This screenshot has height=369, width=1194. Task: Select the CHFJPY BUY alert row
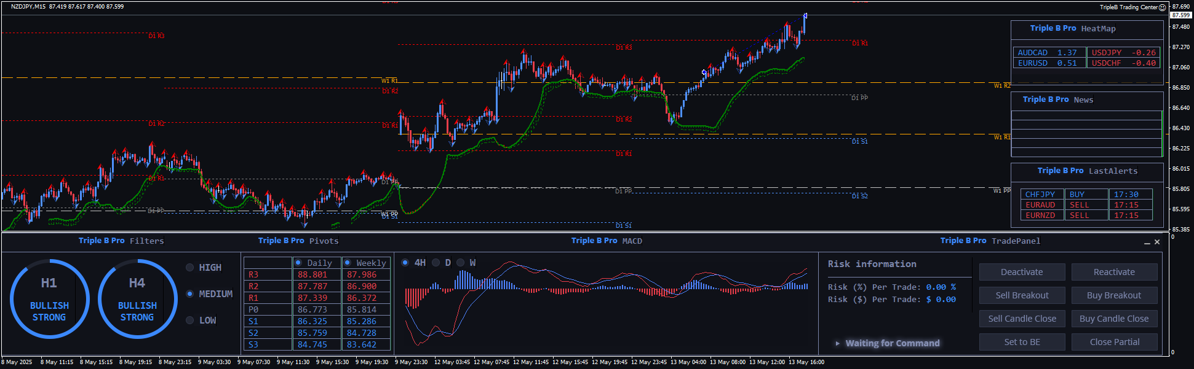(x=1086, y=195)
